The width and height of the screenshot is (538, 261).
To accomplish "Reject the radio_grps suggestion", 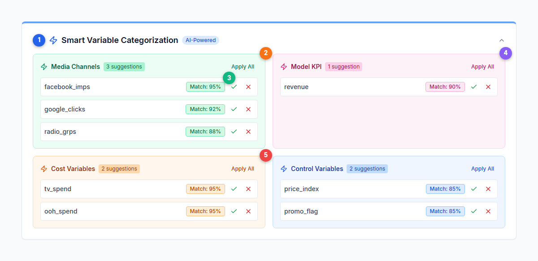I will (x=248, y=132).
